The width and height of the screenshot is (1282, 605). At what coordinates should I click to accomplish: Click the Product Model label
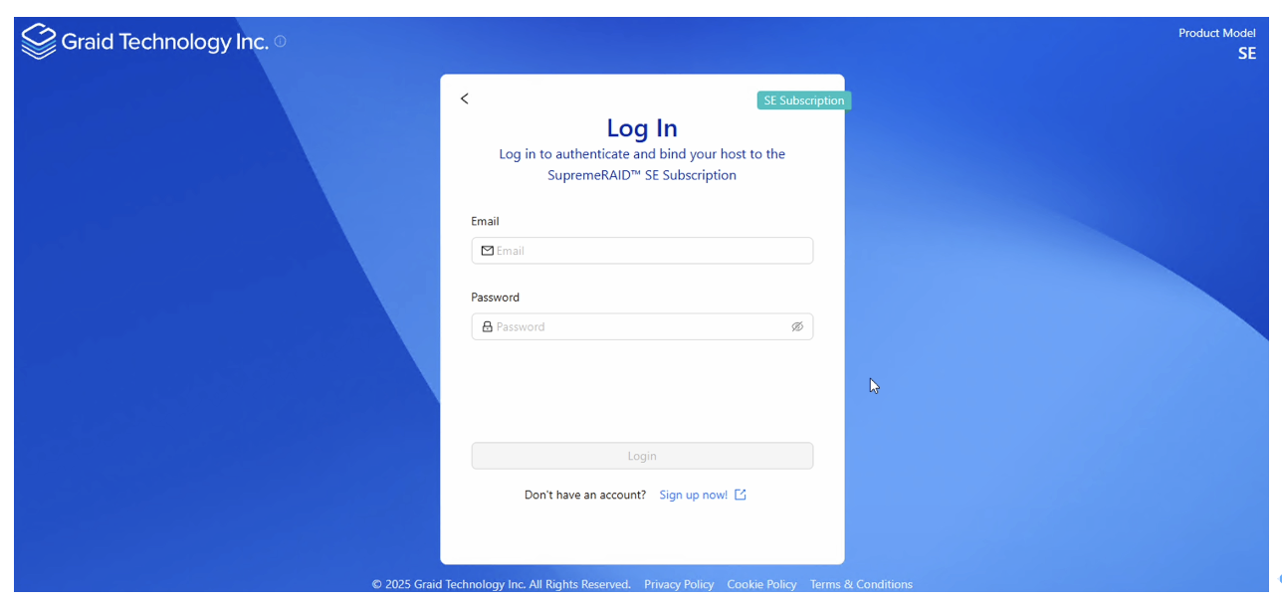pyautogui.click(x=1217, y=34)
